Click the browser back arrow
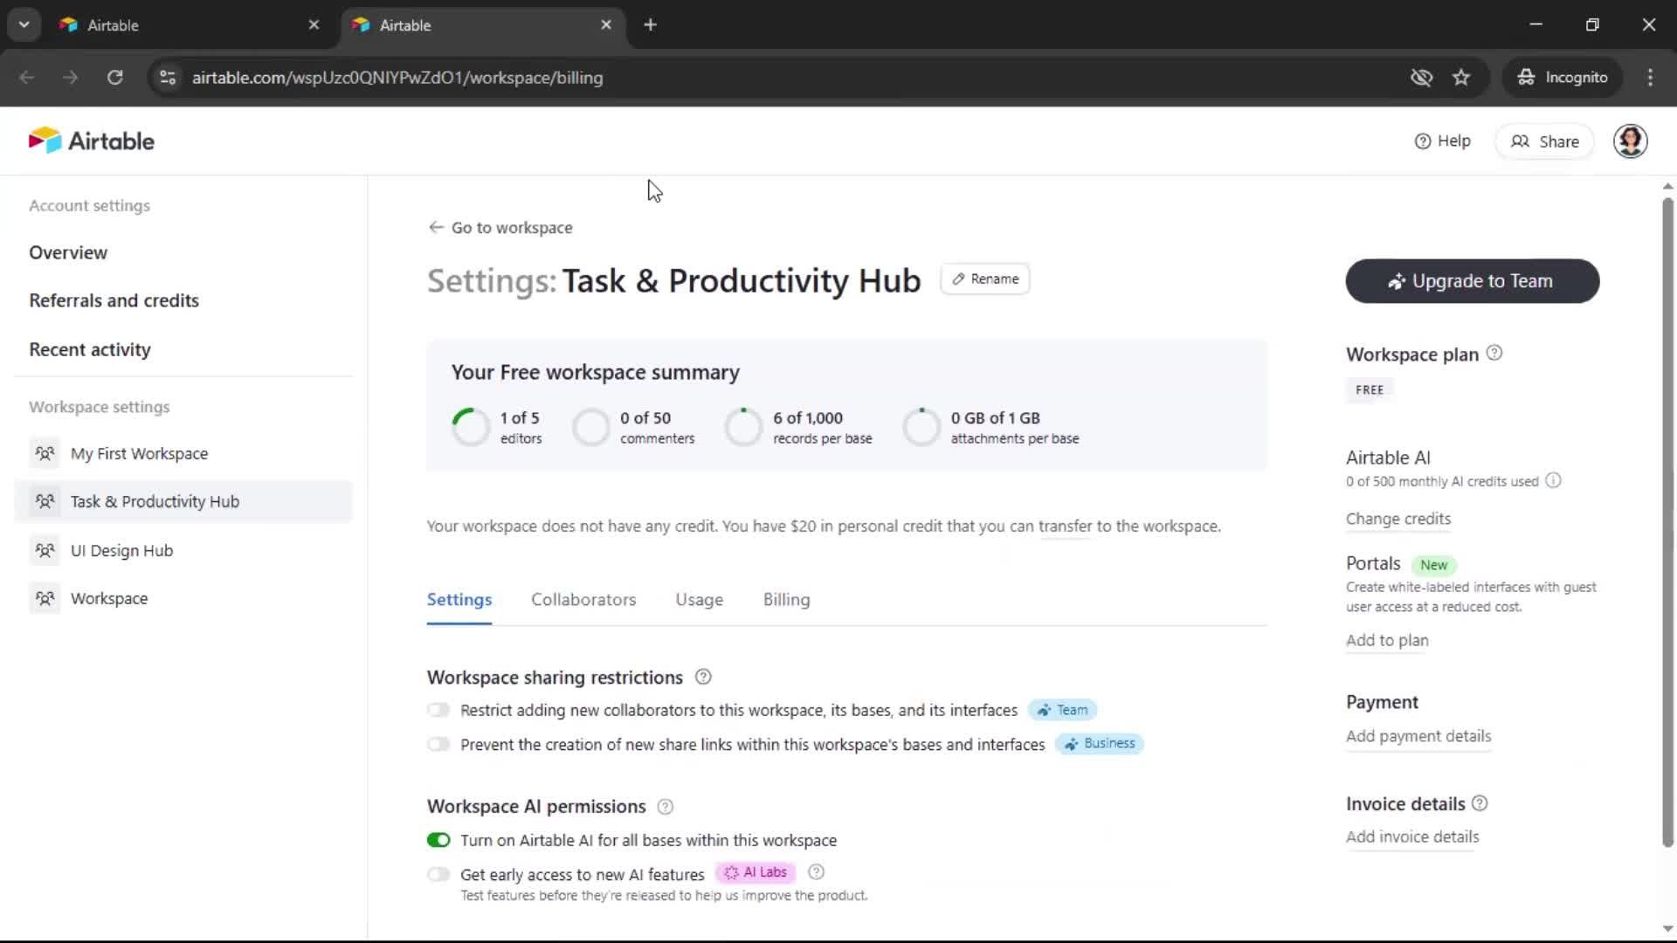This screenshot has height=943, width=1677. pos(27,78)
